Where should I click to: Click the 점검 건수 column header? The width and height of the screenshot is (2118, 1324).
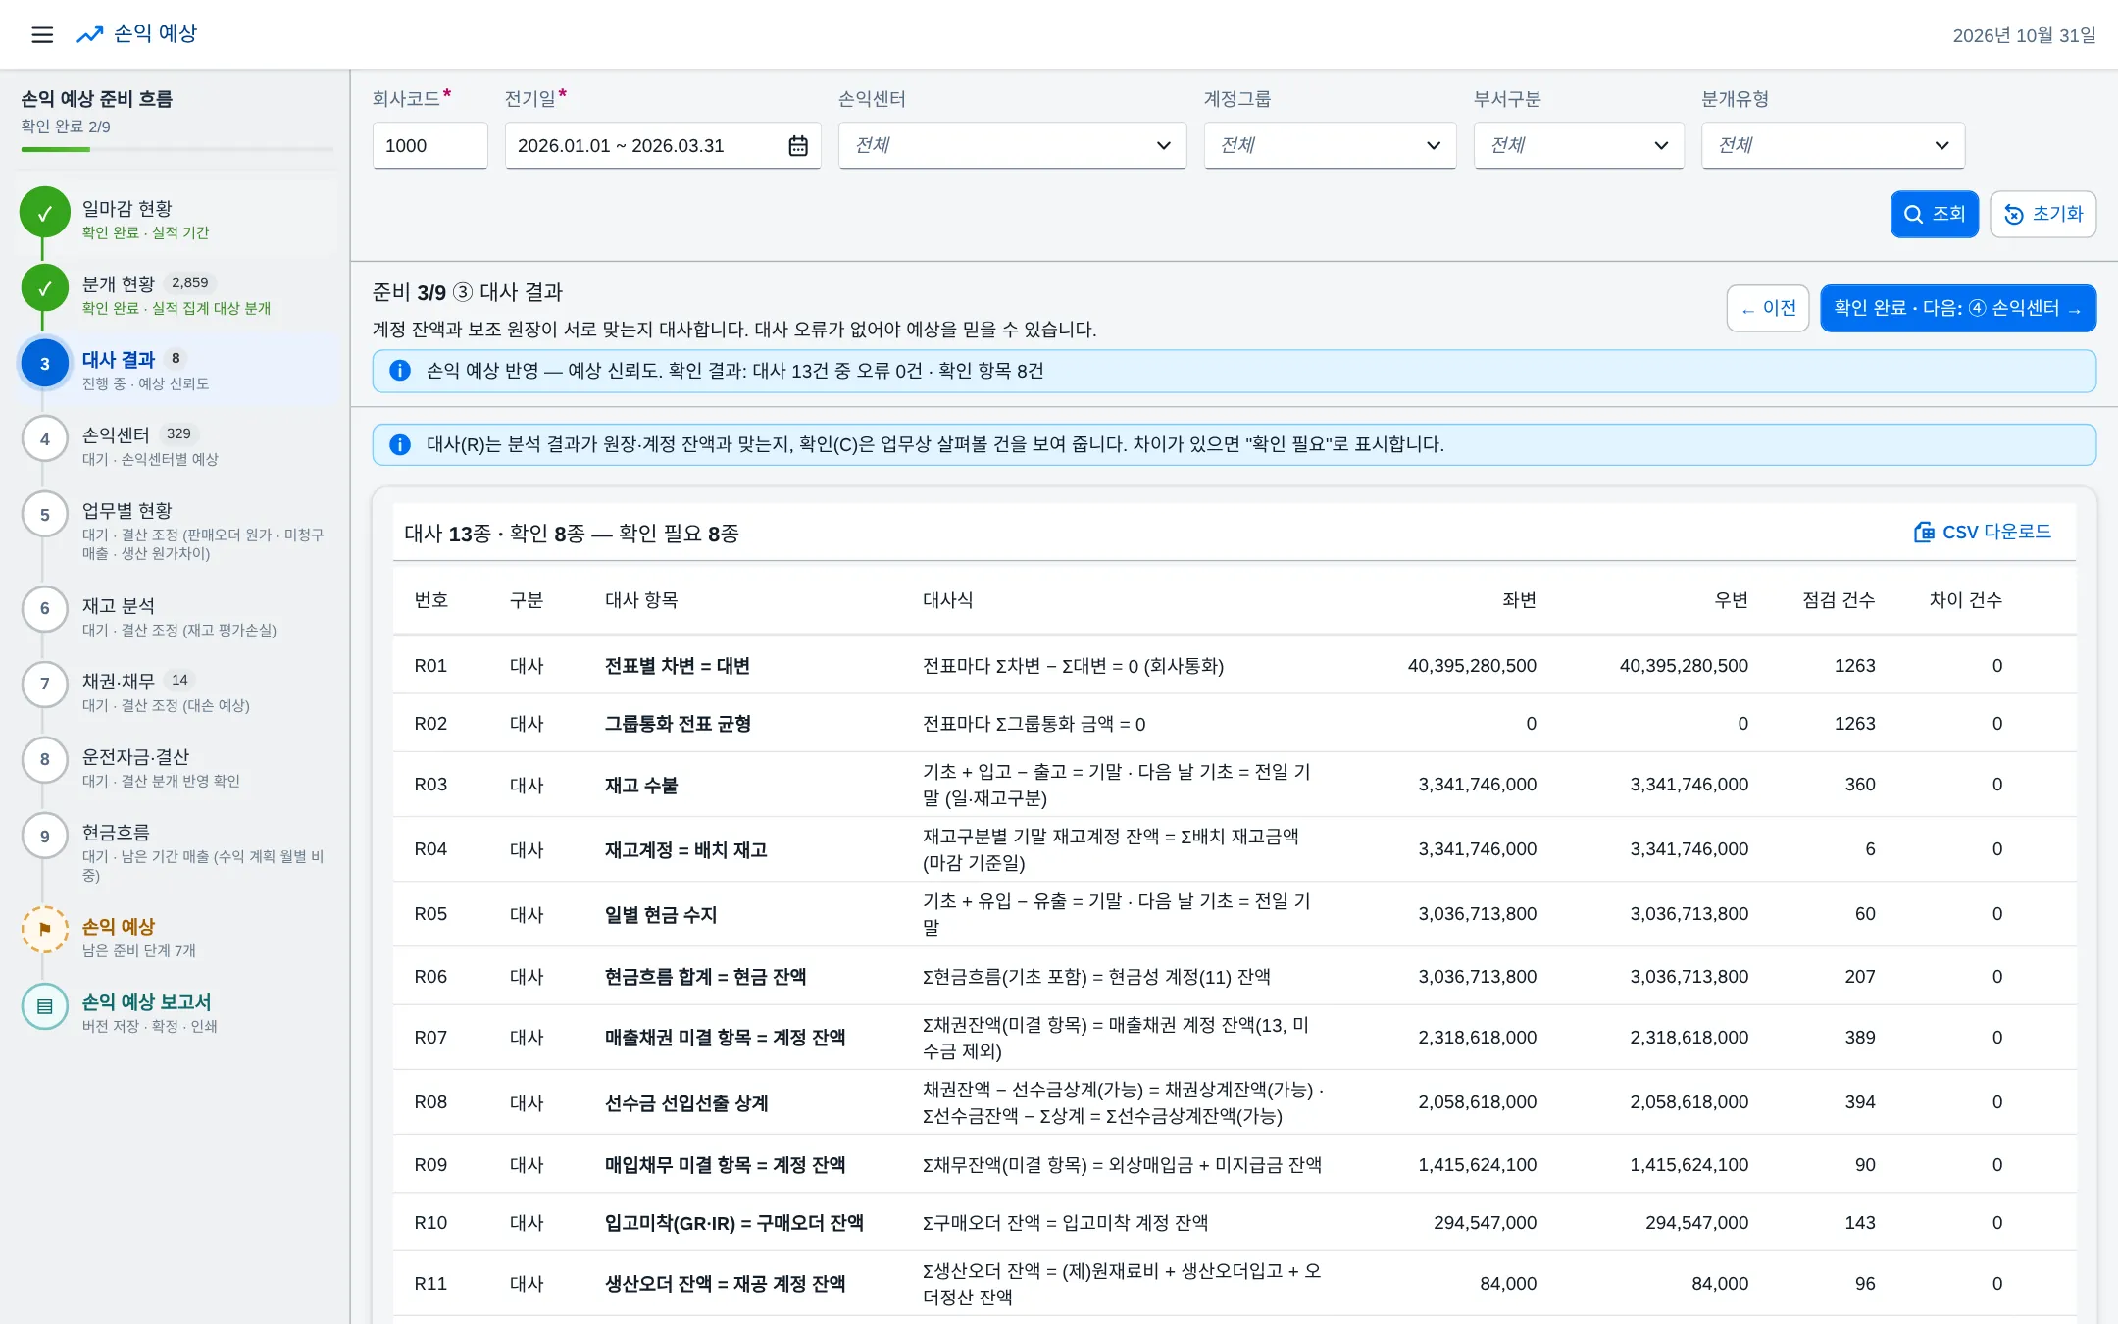1839,600
